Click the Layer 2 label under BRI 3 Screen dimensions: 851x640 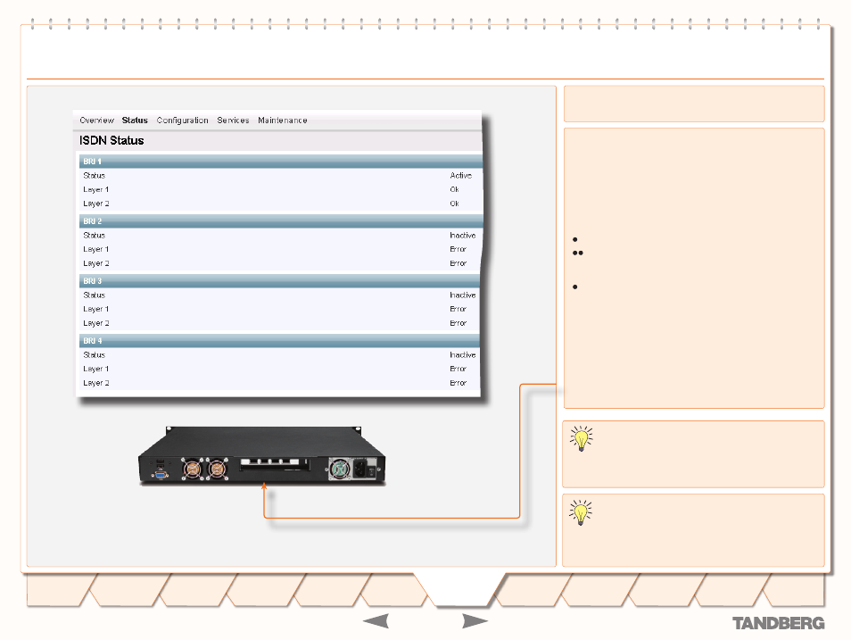96,323
